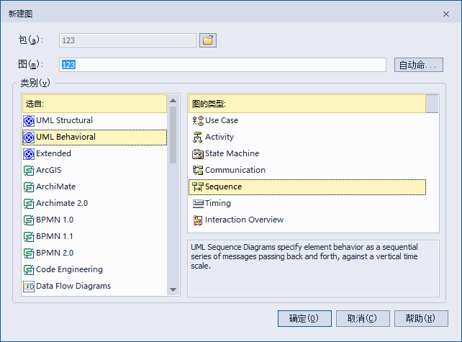Click the Communication diagram icon
The height and width of the screenshot is (342, 462).
199,170
